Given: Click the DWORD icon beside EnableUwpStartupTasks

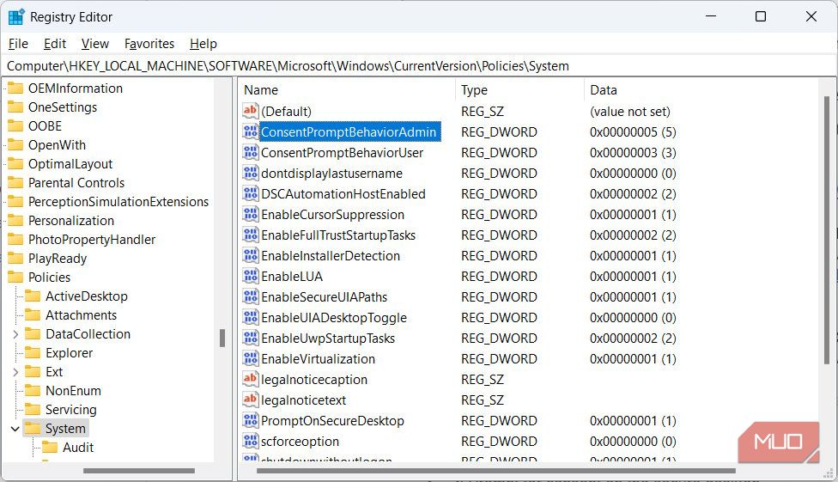Looking at the screenshot, I should tap(250, 338).
